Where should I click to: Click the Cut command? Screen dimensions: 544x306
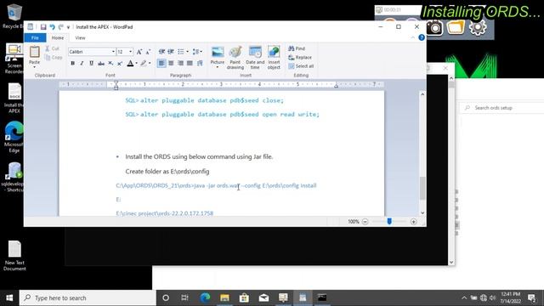click(x=53, y=48)
